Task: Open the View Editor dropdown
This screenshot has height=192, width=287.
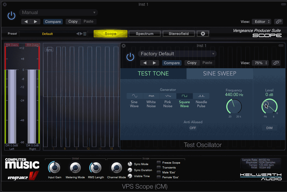Action: (262, 21)
